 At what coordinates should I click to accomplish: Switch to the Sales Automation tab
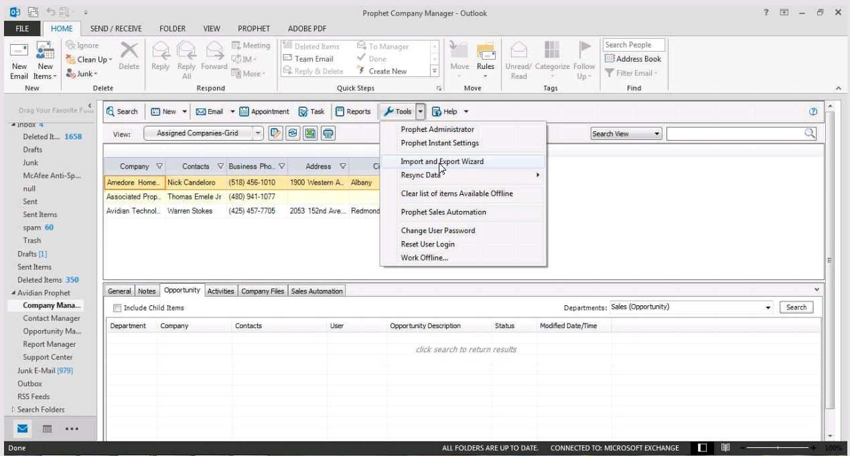point(317,291)
